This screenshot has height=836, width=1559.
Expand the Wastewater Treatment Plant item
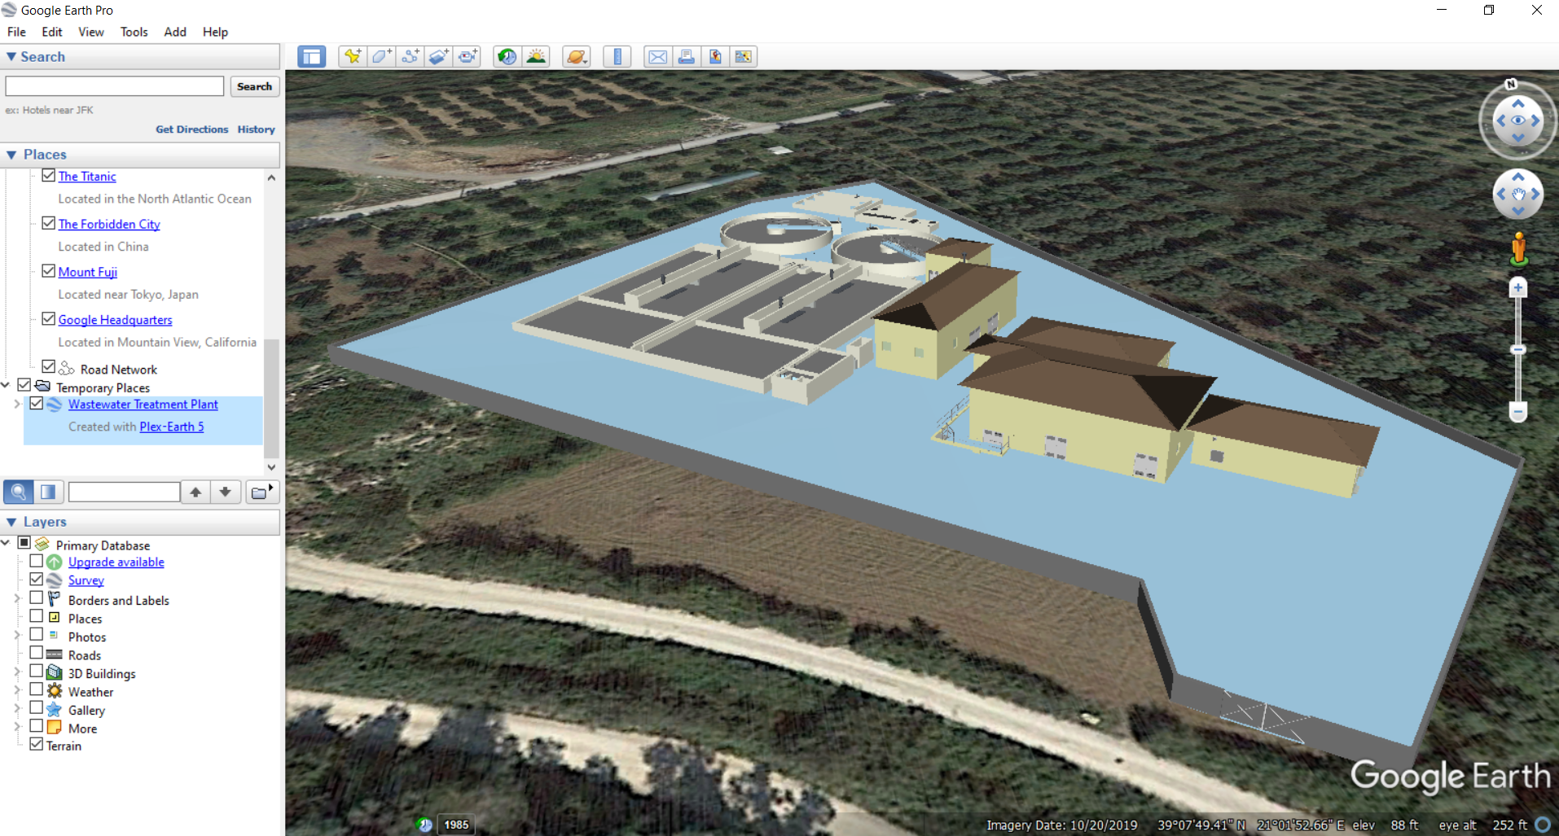[x=17, y=404]
